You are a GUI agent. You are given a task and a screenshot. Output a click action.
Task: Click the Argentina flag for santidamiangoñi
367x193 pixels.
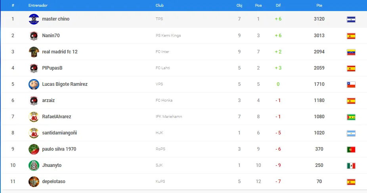click(351, 133)
